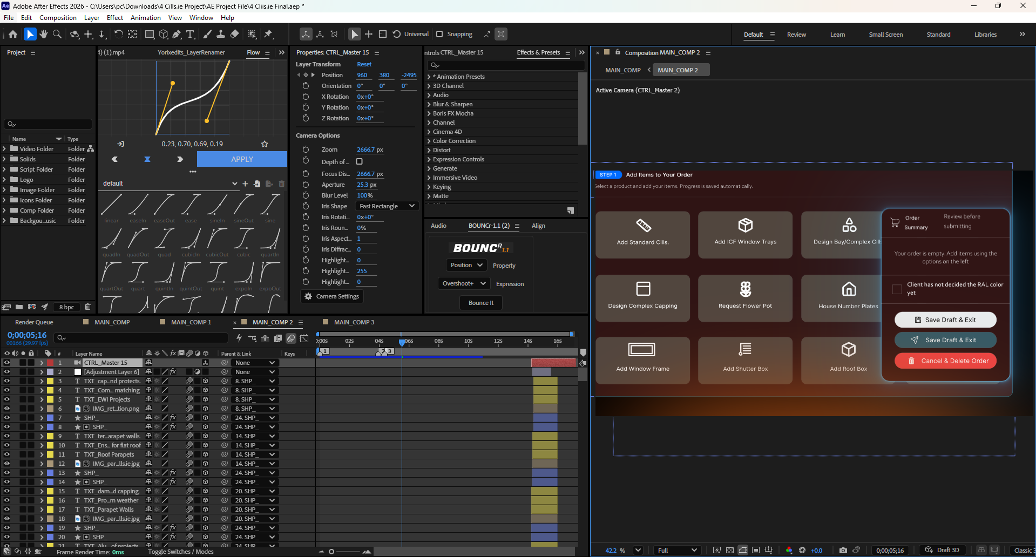This screenshot has width=1036, height=557.
Task: Expand the Blur & Sharpen effects category
Action: coord(429,104)
